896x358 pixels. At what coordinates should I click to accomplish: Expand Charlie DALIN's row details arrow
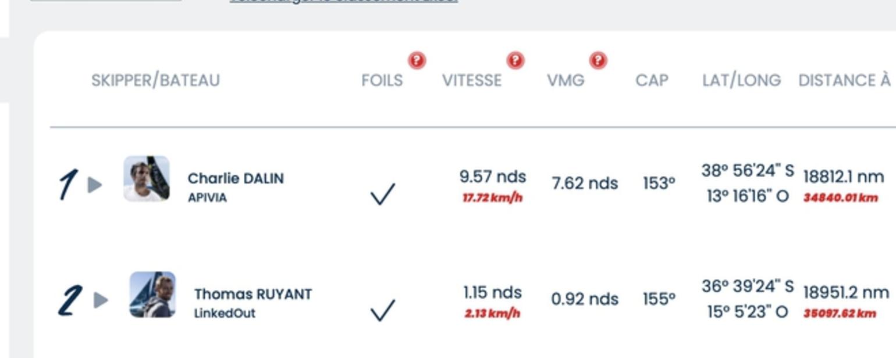point(95,185)
